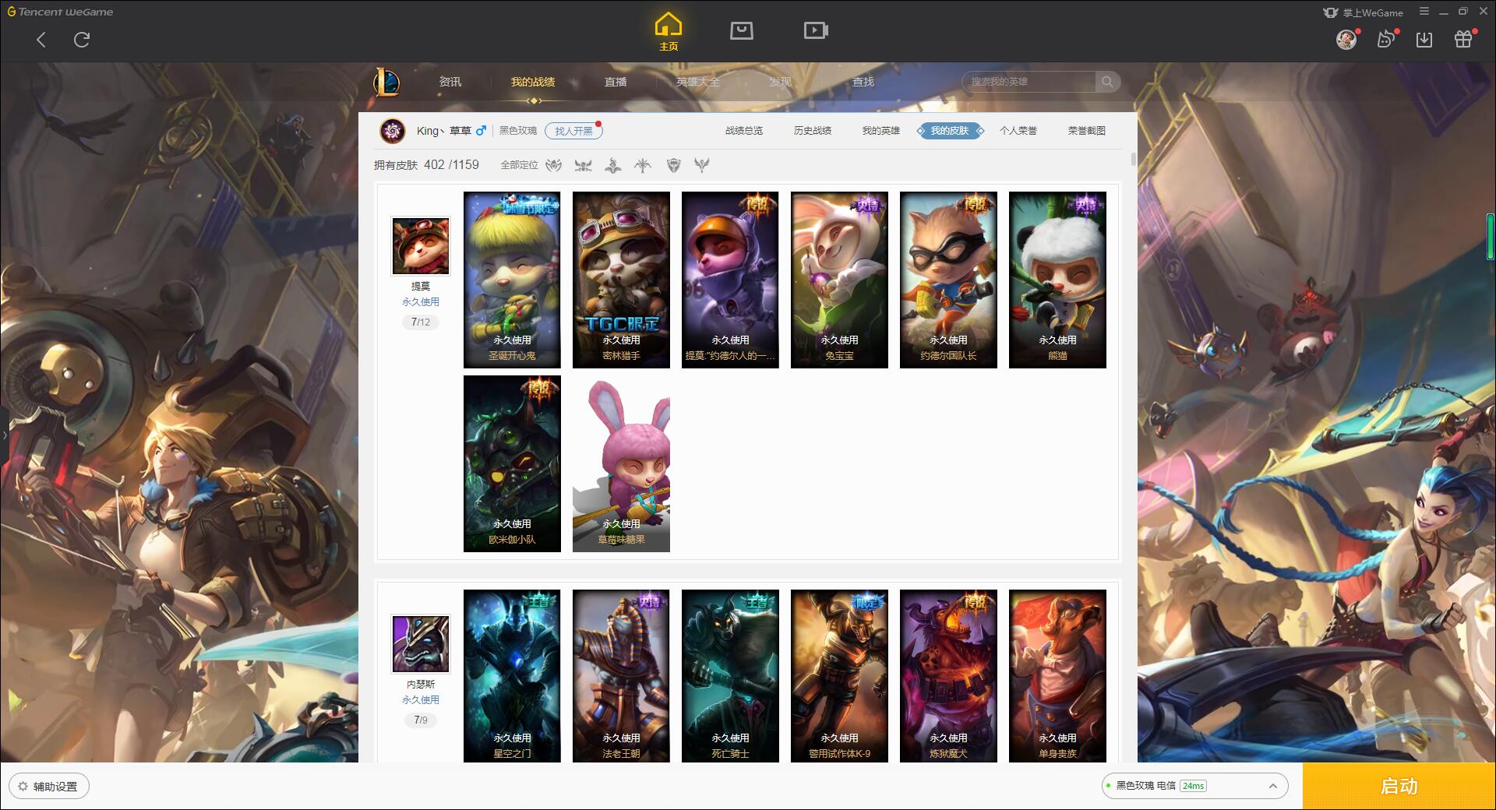Viewport: 1496px width, 810px height.
Task: Open the 兔宝宝 skin card
Action: (x=839, y=280)
